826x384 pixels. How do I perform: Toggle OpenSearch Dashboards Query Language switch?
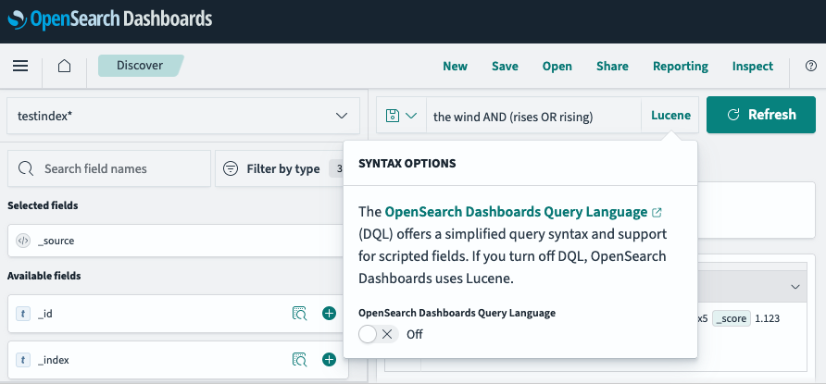[x=379, y=334]
